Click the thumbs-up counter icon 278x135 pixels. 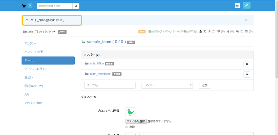228,32
